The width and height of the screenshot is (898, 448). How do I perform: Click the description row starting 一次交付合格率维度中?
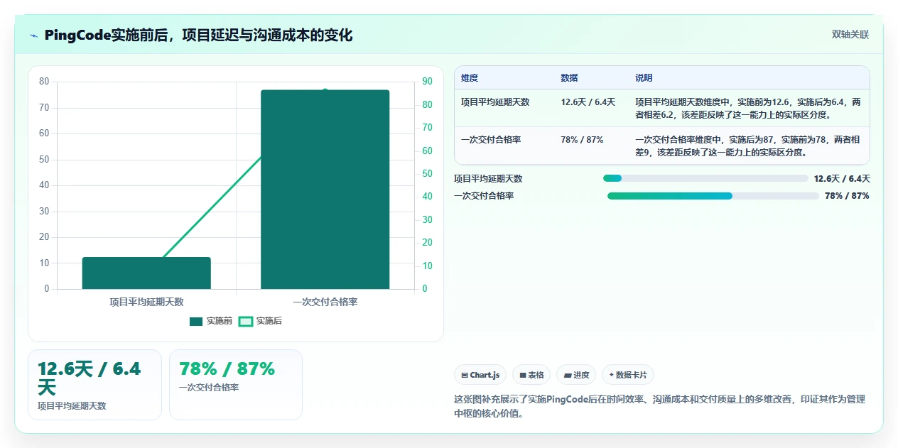[x=748, y=146]
